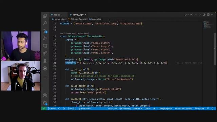Change end-of-line sequence LF

[154, 108]
